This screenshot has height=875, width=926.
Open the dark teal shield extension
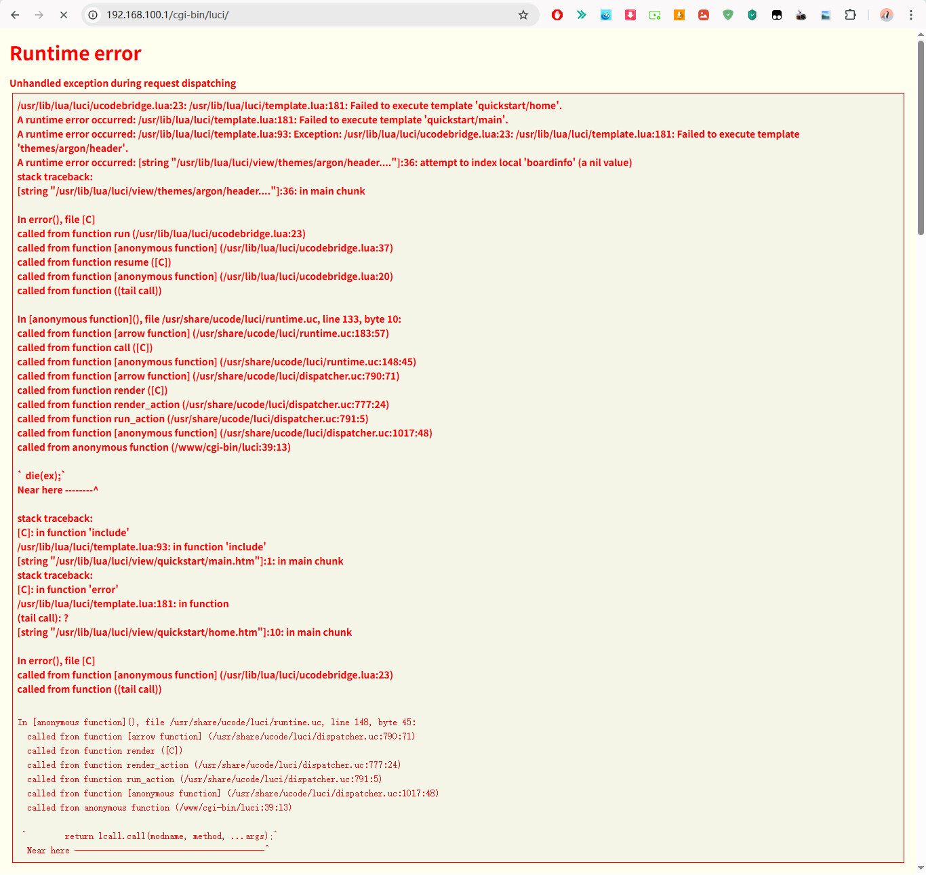coord(752,15)
